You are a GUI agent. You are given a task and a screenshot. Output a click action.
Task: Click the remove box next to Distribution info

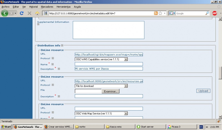point(62,45)
